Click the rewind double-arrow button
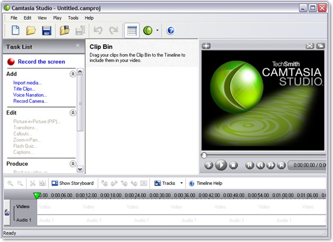Screen dimensions: 333x242 [x=260, y=165]
